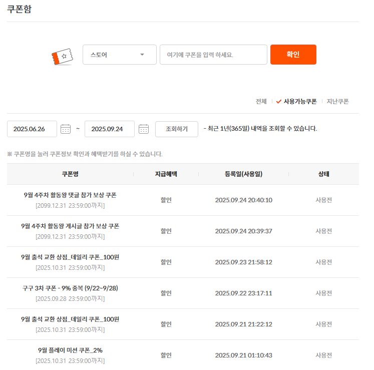Open calendar for start date 2025.06.26
Viewport: 374px width, 370px height.
pos(66,129)
